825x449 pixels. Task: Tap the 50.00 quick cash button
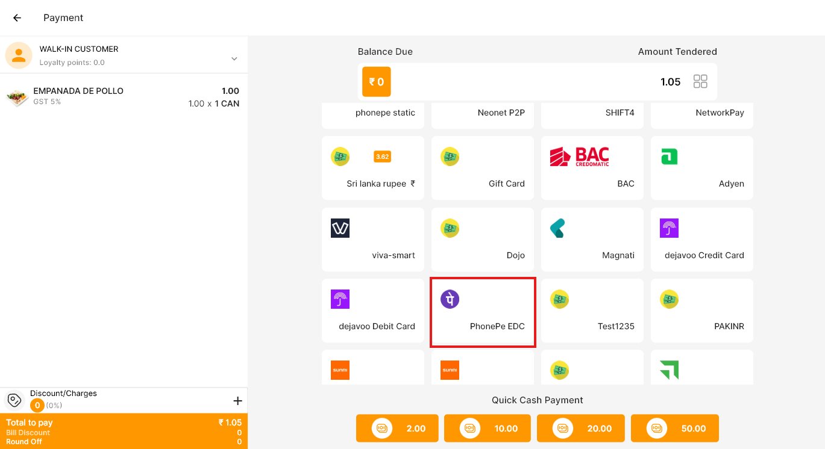(x=675, y=429)
